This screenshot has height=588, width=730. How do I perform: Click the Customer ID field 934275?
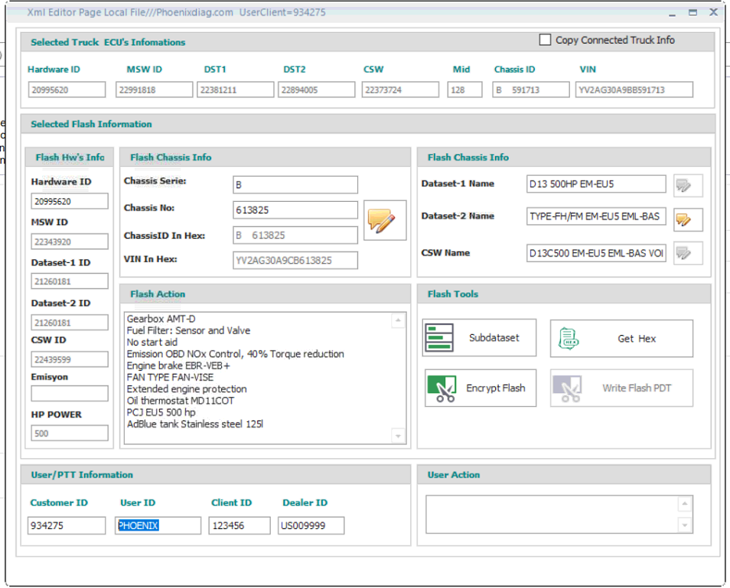pyautogui.click(x=67, y=525)
